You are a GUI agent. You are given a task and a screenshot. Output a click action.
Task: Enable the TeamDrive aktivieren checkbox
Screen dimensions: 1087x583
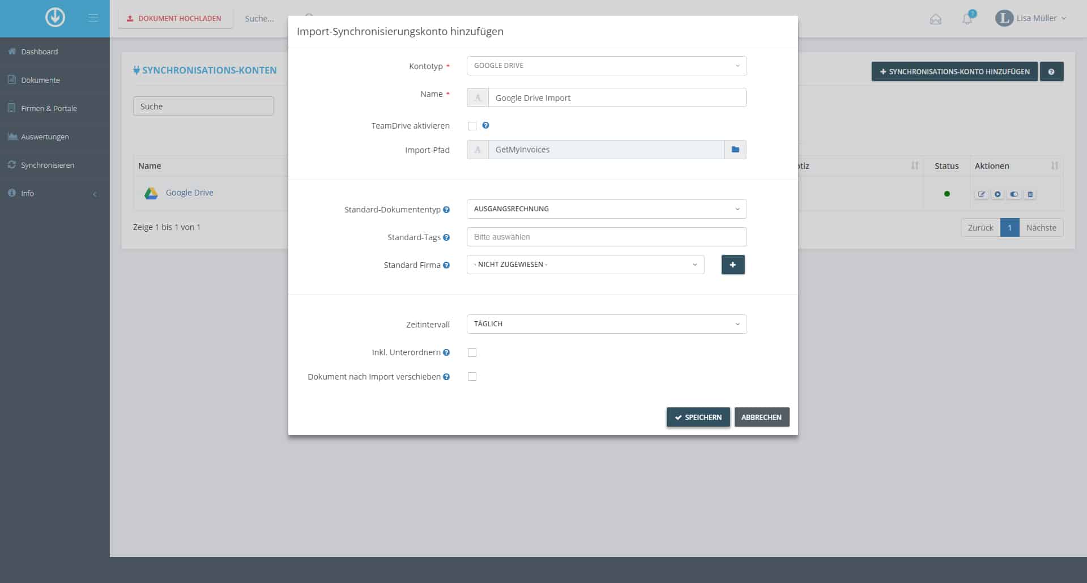pyautogui.click(x=472, y=126)
